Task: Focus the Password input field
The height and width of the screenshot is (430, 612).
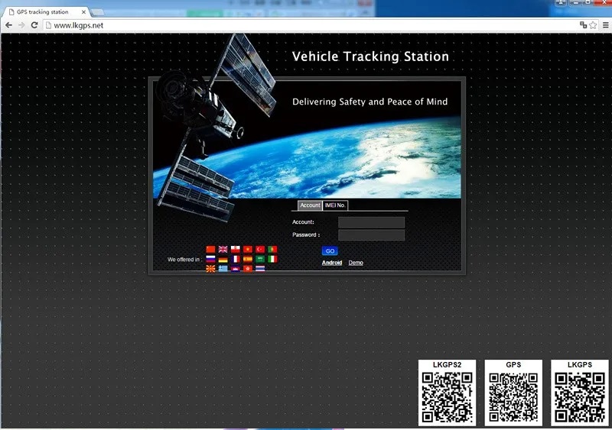Action: tap(371, 235)
